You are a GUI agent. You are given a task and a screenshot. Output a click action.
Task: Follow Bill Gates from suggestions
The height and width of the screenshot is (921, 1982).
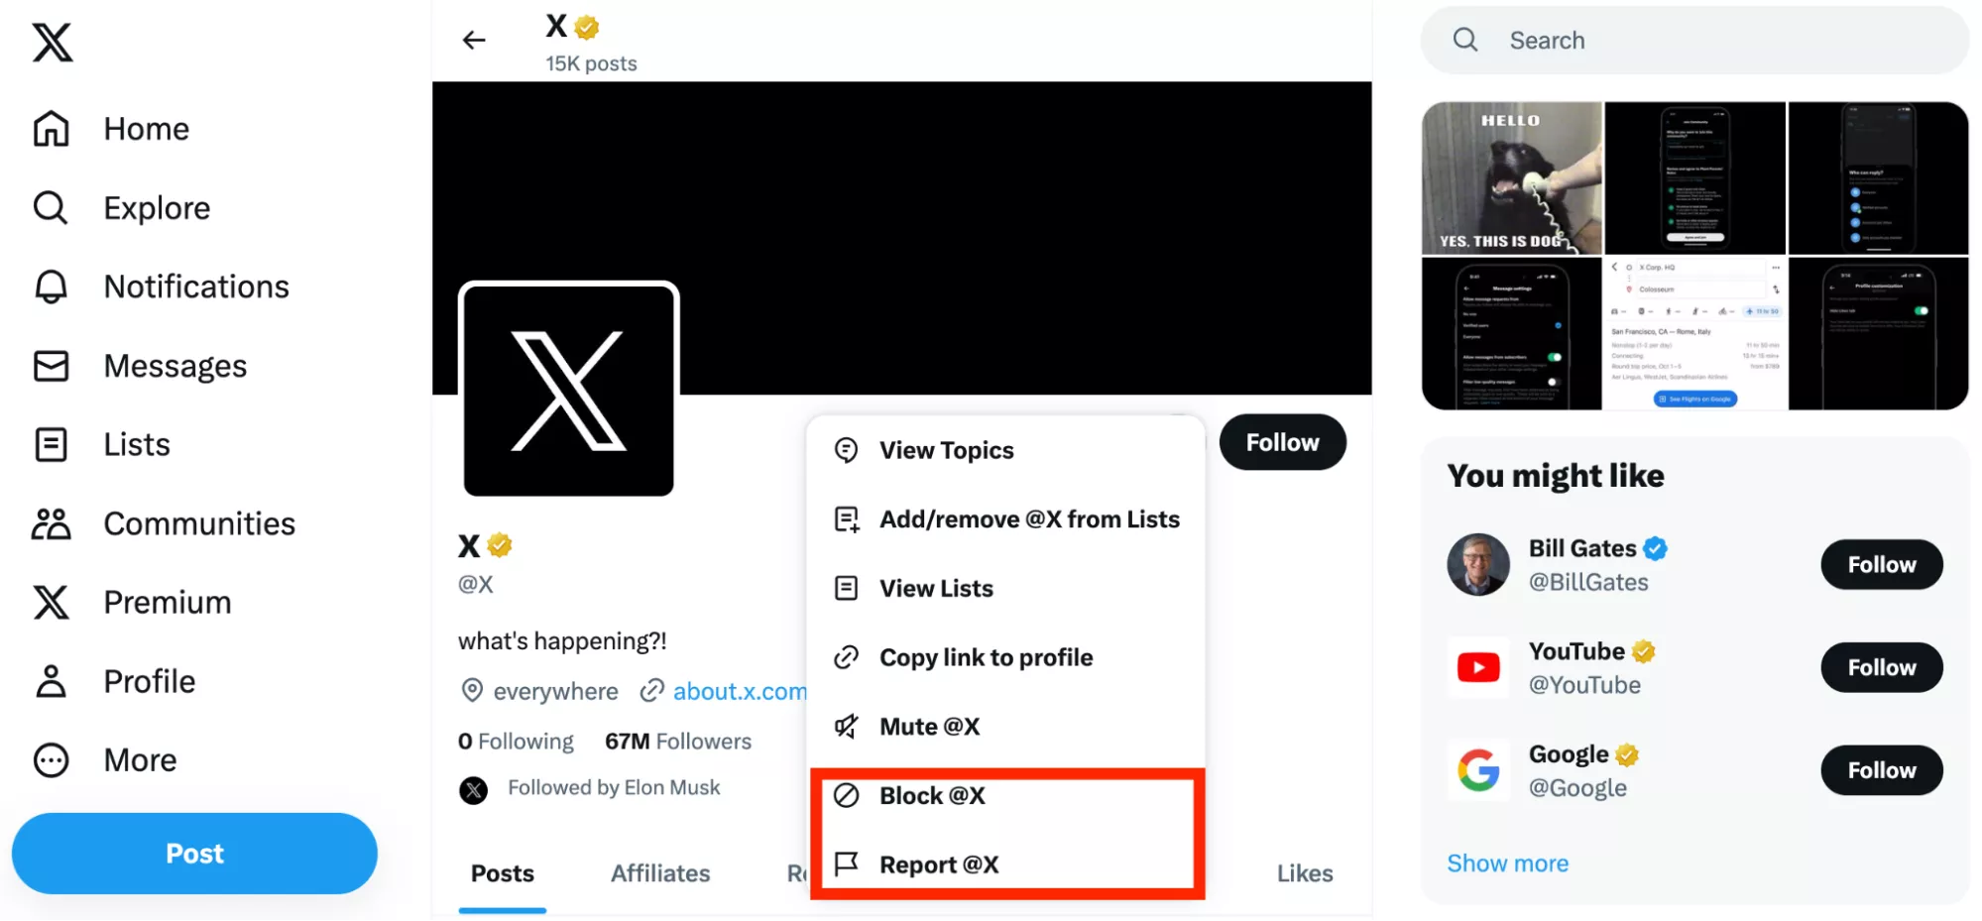(1881, 565)
